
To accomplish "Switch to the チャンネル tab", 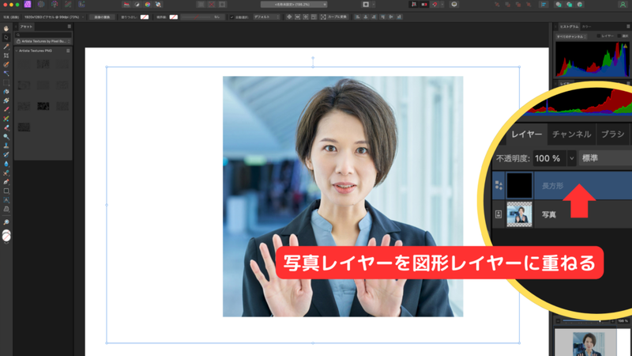I will tap(571, 134).
